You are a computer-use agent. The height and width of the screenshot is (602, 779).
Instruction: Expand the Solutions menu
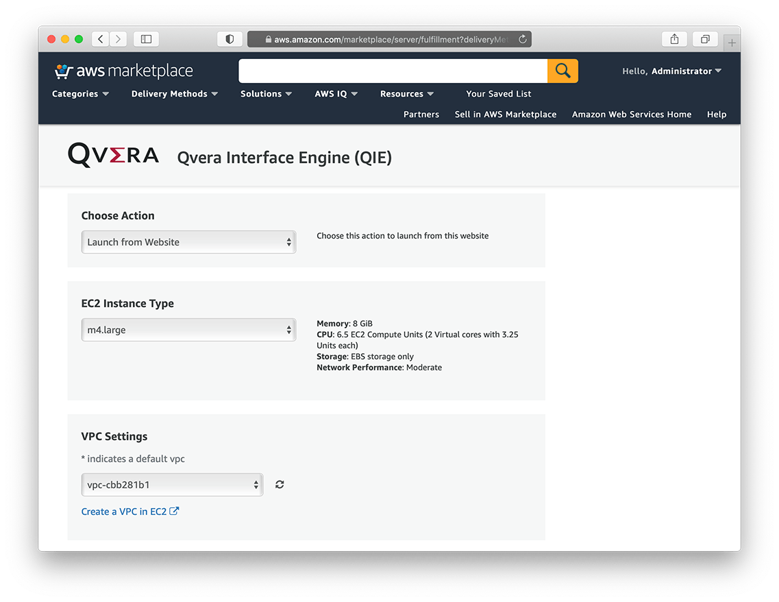tap(266, 93)
